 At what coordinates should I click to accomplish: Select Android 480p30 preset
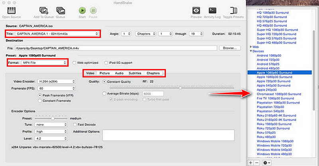268,69
